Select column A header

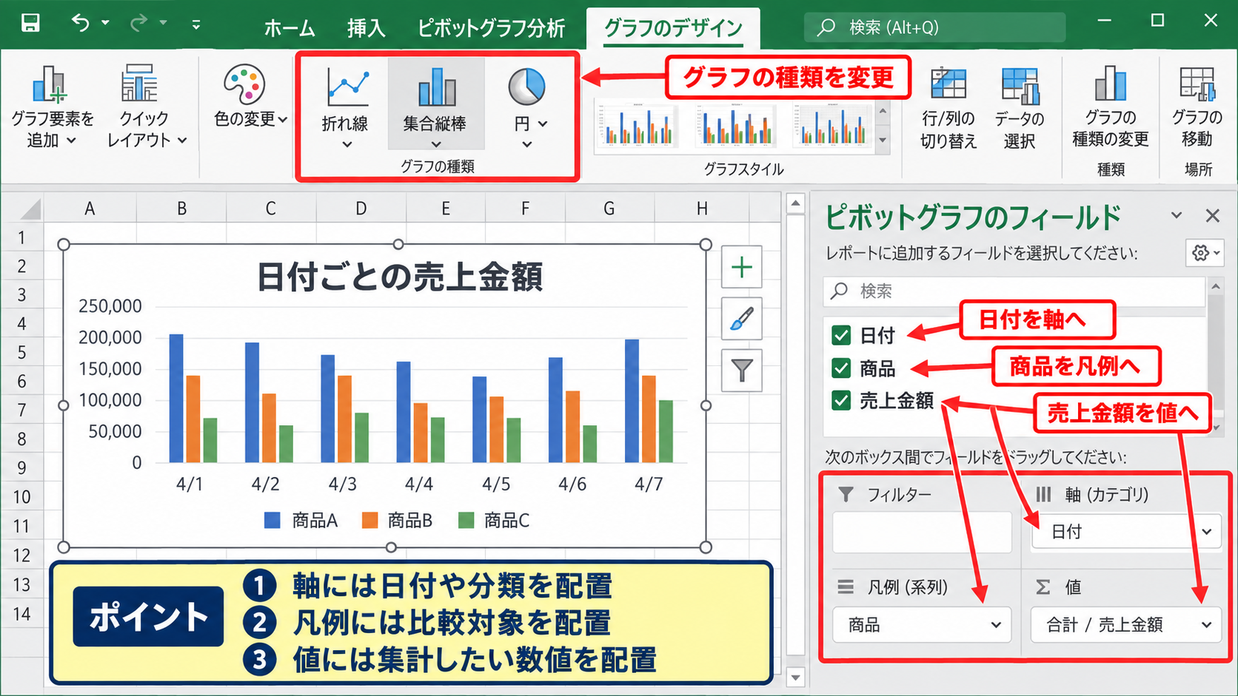point(90,209)
